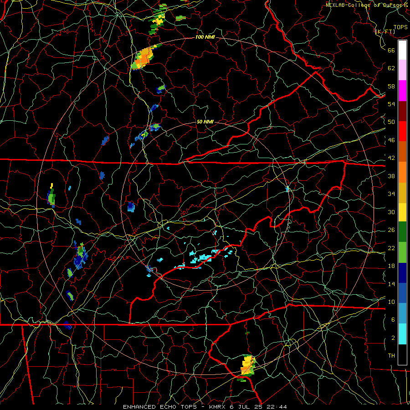Click the "38" legend value
Screen dimensions: 410x410
[x=391, y=176]
